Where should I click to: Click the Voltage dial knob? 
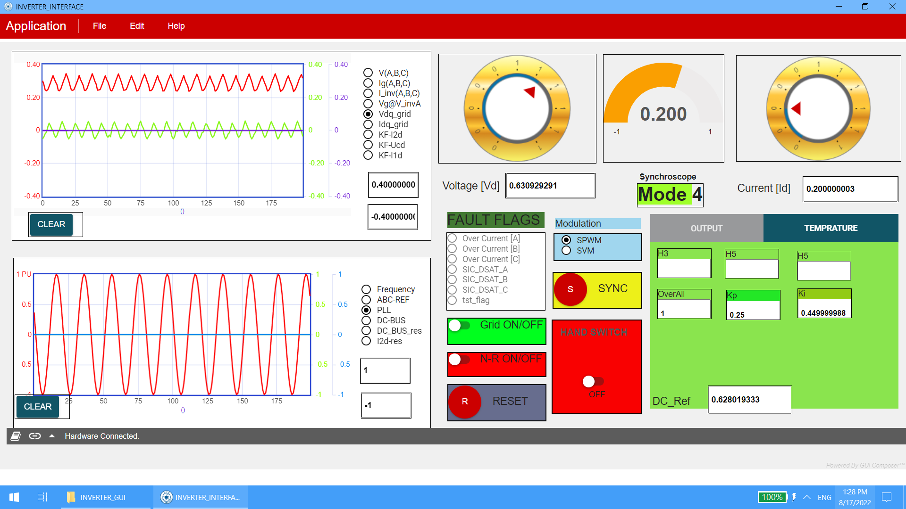coord(517,108)
